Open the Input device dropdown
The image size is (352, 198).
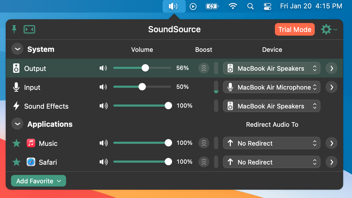point(272,87)
